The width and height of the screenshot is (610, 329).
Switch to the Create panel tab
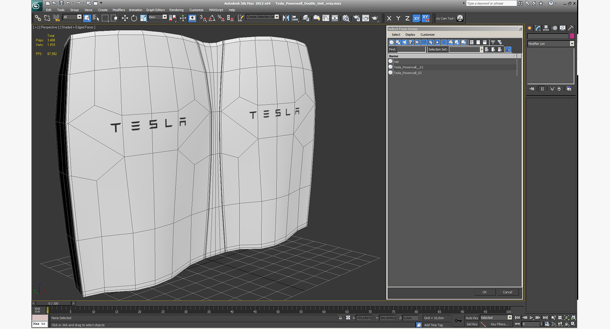click(530, 28)
